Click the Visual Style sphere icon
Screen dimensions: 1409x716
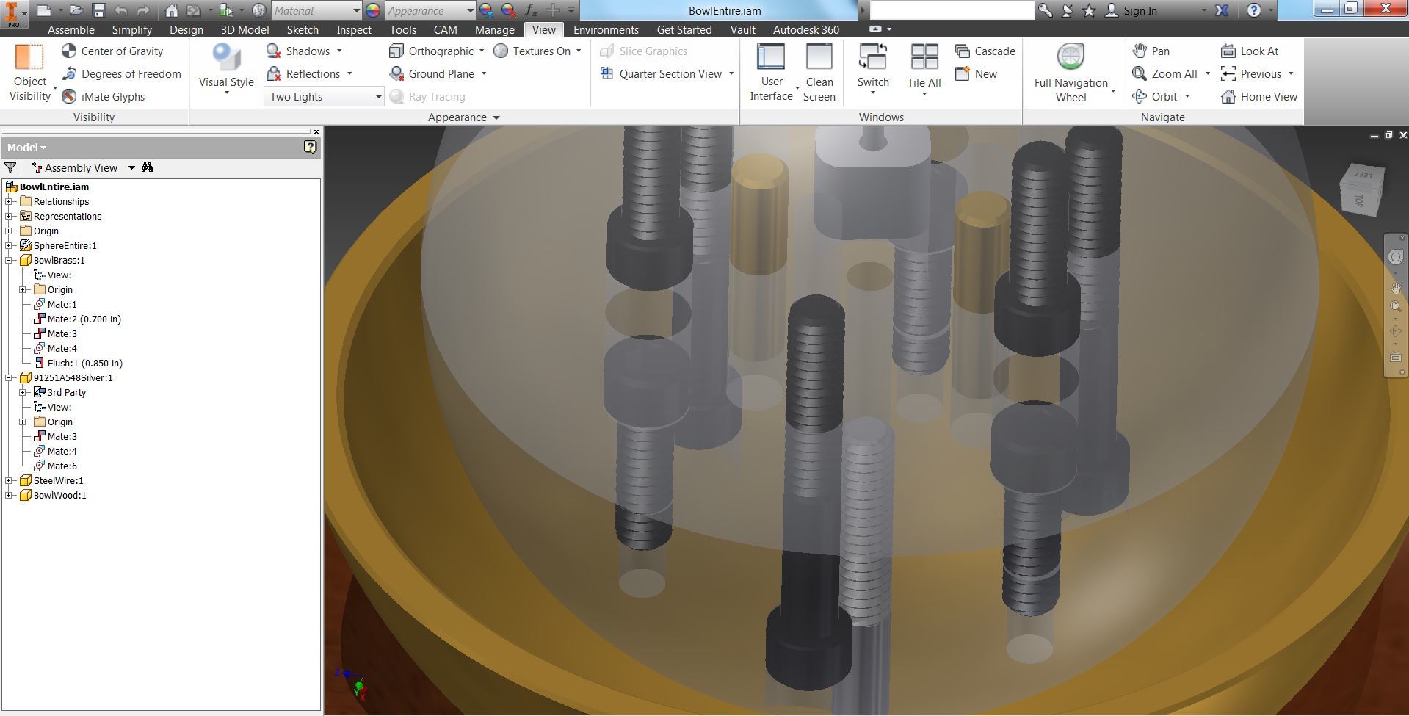point(226,57)
